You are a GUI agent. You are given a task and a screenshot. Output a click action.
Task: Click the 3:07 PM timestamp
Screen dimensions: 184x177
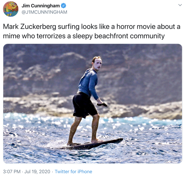tap(12, 172)
